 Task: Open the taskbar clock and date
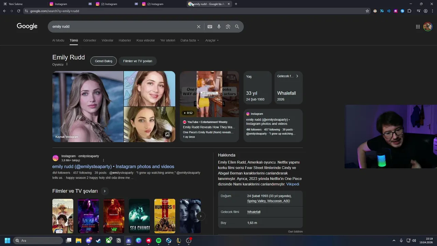pyautogui.click(x=426, y=241)
